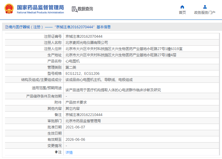Click the approval date 2021-06-07

75,127
